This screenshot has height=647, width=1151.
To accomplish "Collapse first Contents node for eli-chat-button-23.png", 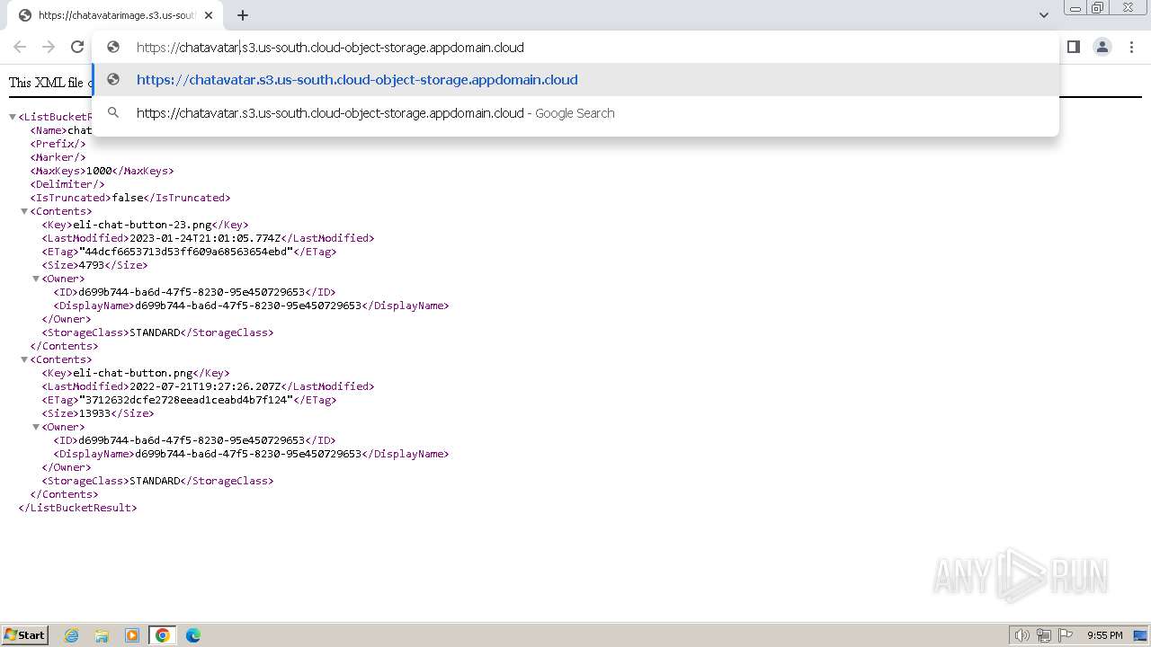I will coord(24,211).
